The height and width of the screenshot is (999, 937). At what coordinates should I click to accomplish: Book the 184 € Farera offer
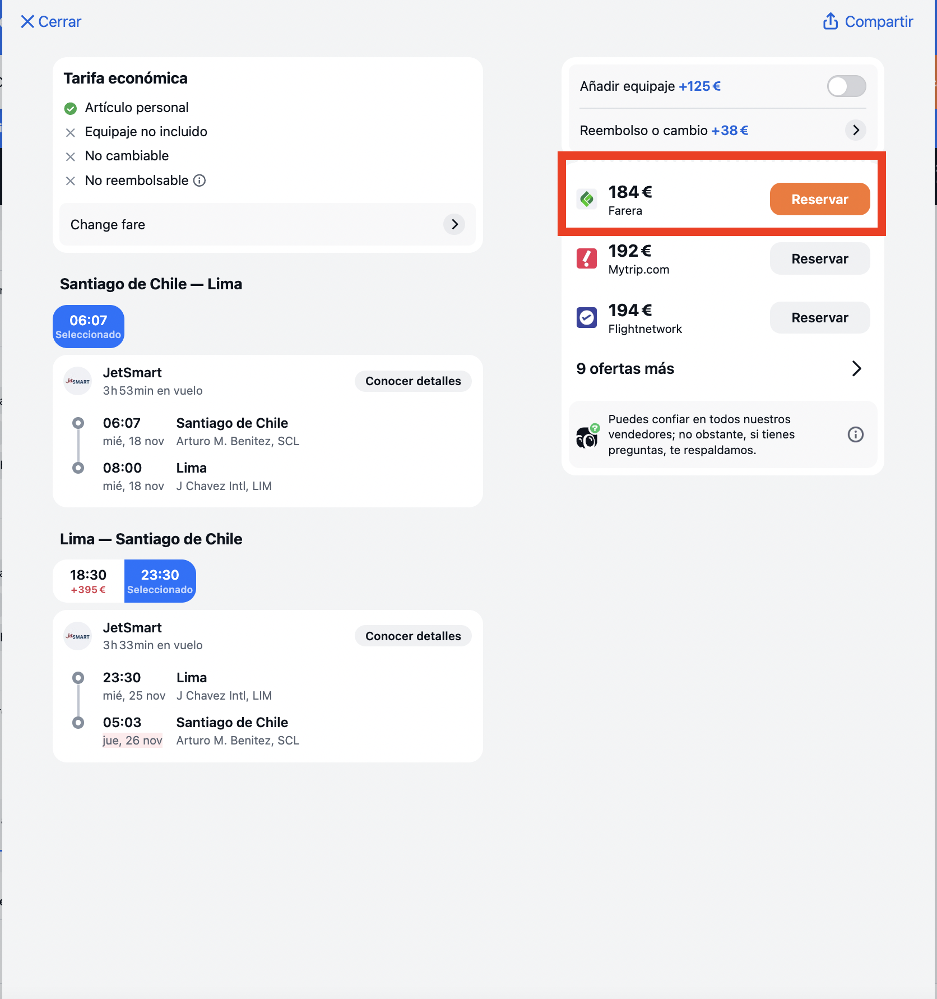819,200
